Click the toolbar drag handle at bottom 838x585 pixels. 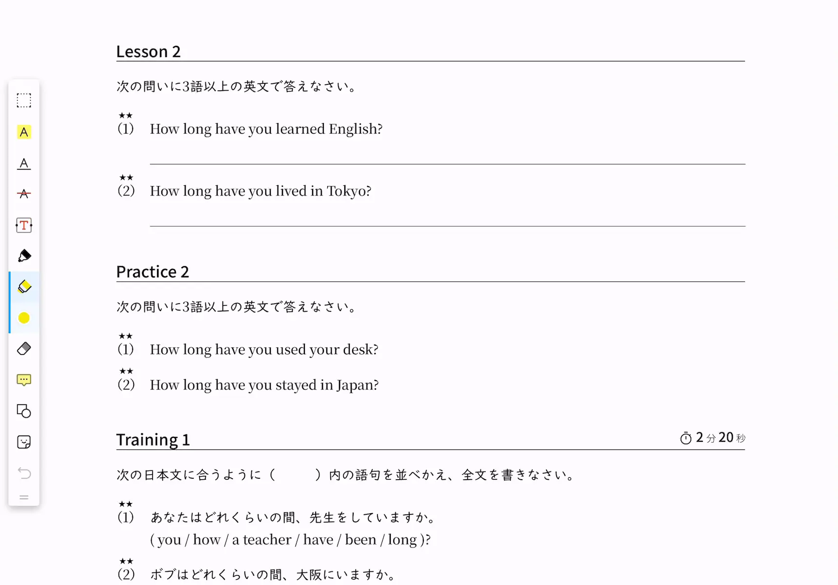(x=24, y=498)
